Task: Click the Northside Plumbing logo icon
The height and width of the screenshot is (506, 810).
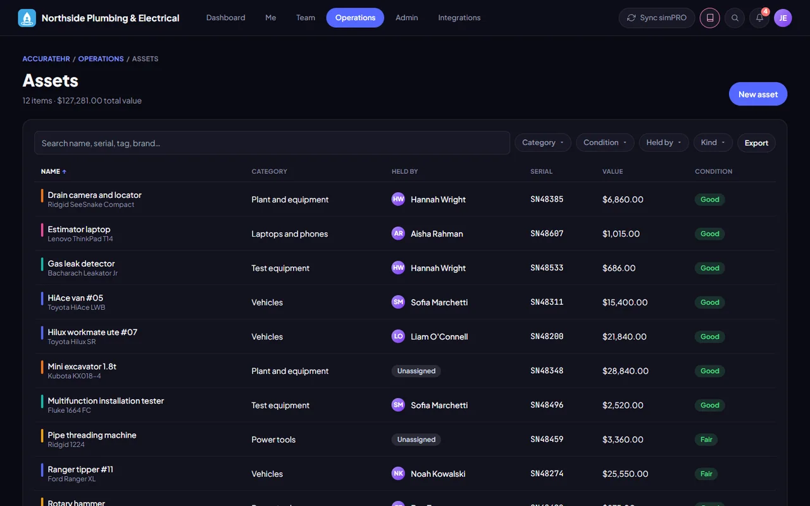Action: (27, 18)
